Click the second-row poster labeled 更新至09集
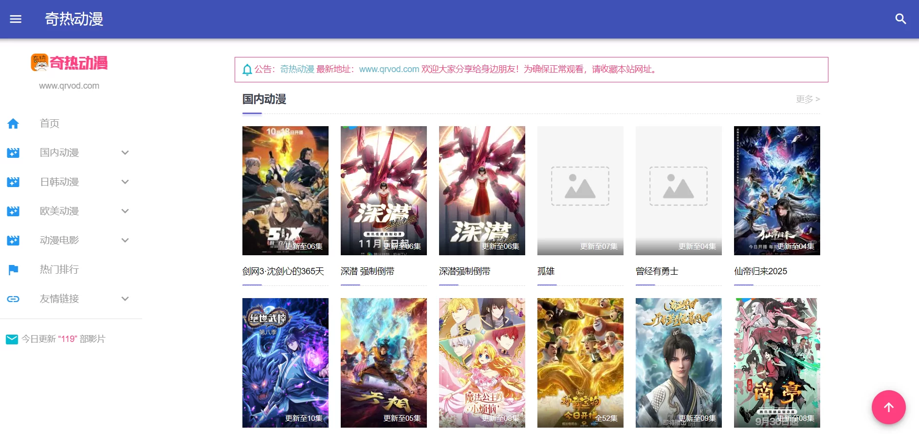Viewport: 919px width, 434px height. click(x=679, y=363)
